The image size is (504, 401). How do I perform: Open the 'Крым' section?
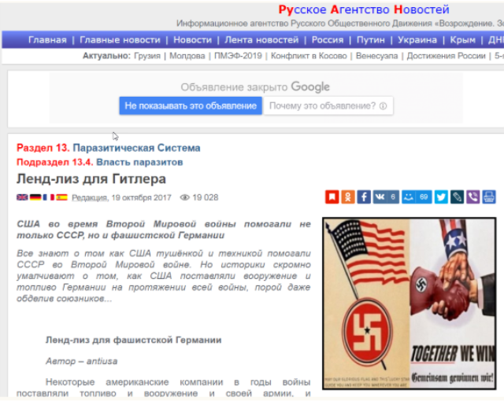[462, 40]
